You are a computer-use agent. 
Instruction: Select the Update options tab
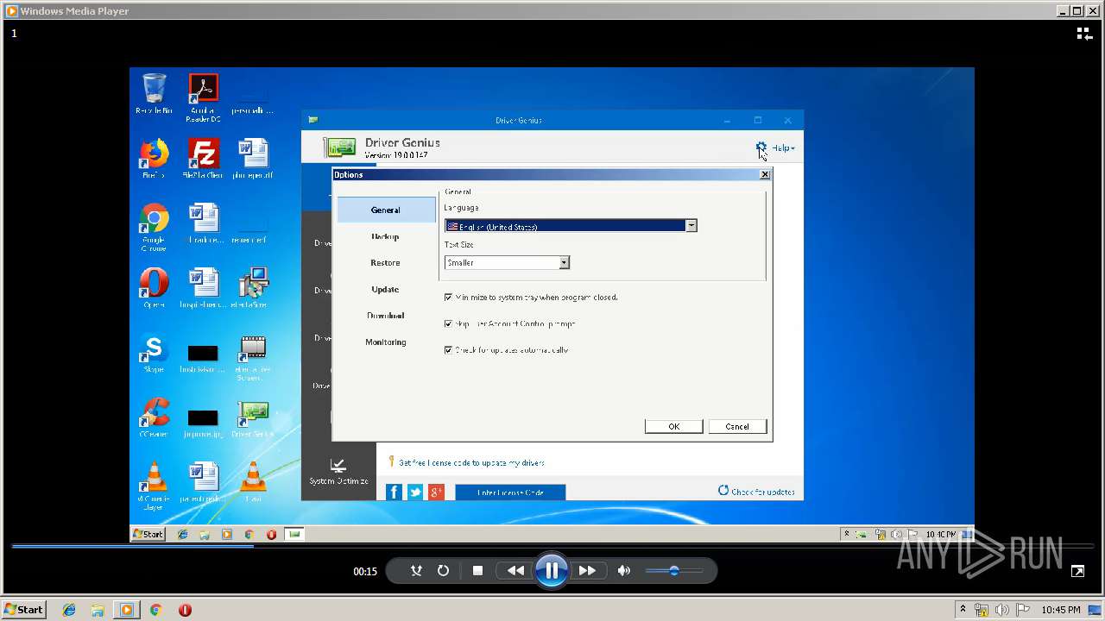coord(386,289)
